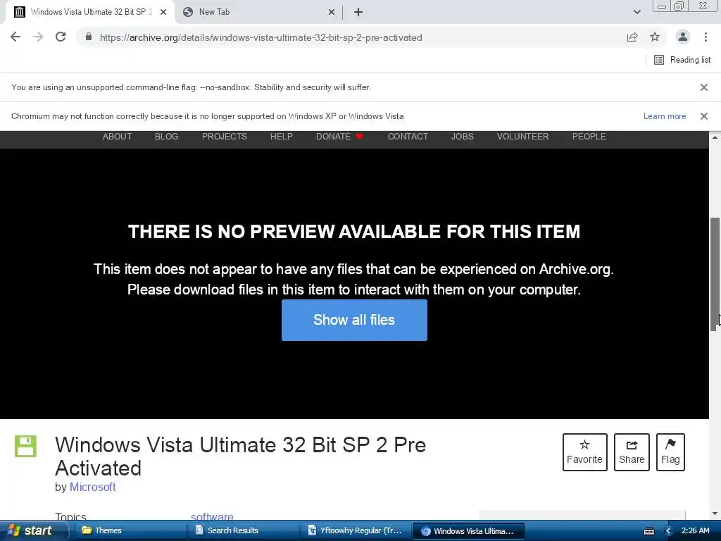Click the Favorite star button
Screen dimensions: 721x541
click(x=584, y=452)
